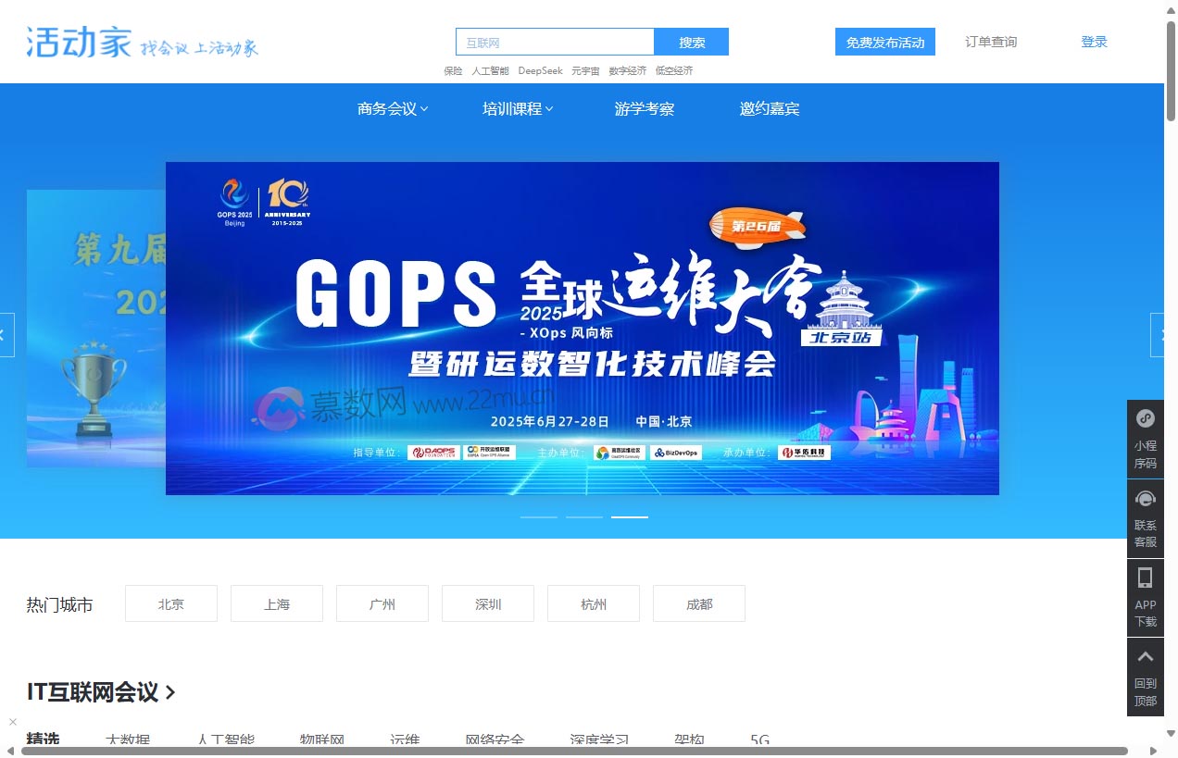The height and width of the screenshot is (758, 1178).
Task: Expand the 培训课程 dropdown menu
Action: point(517,108)
